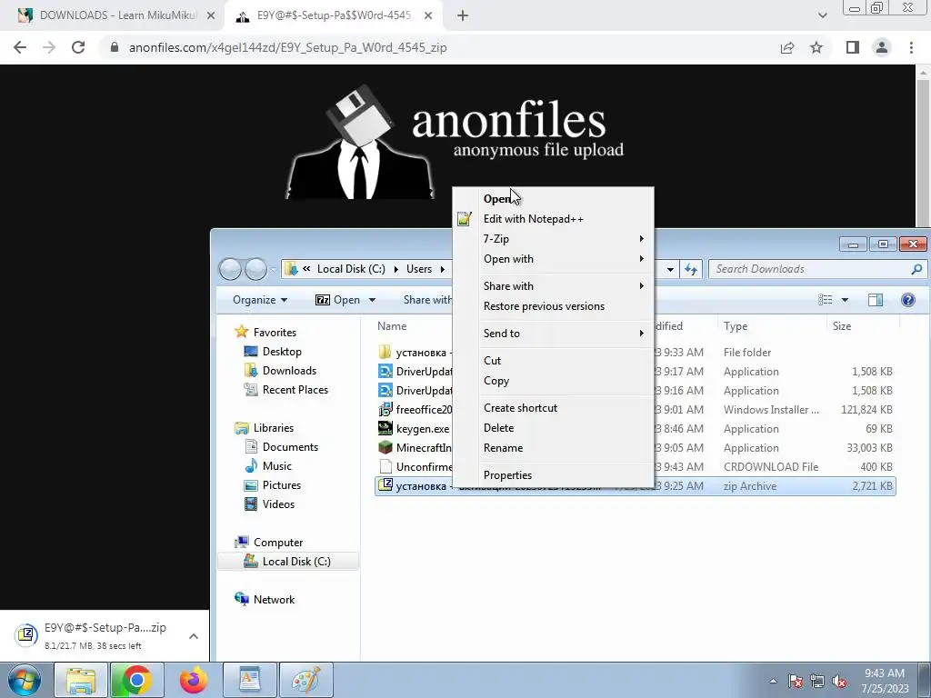Screen dimensions: 931x698
Task: Select Cut in the context menu
Action: click(x=554, y=361)
